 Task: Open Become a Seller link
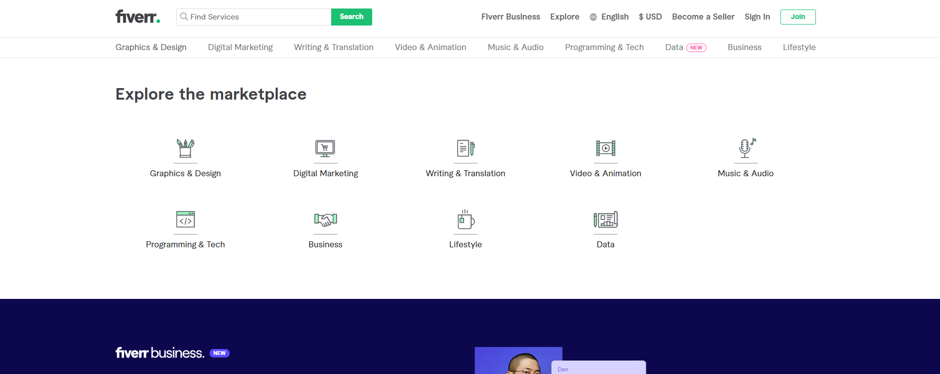point(703,17)
